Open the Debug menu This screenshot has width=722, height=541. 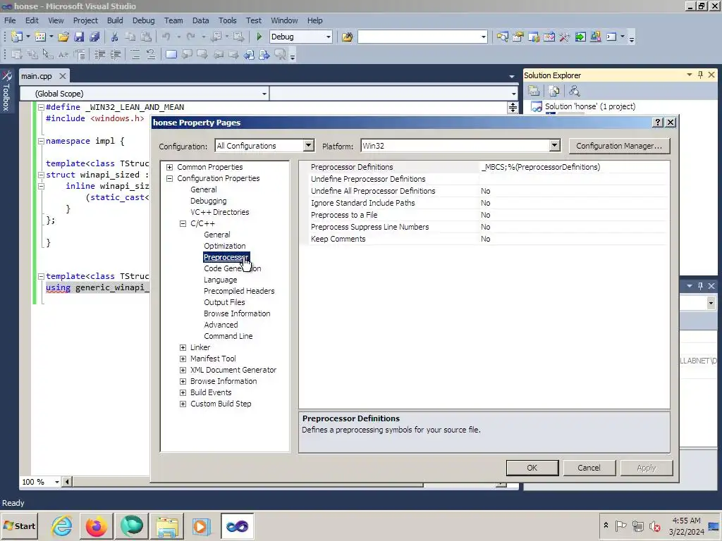click(x=143, y=20)
